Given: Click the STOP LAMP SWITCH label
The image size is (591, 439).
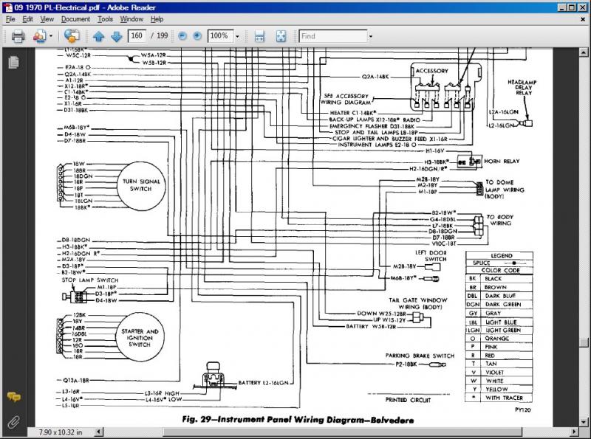Looking at the screenshot, I should coord(90,280).
